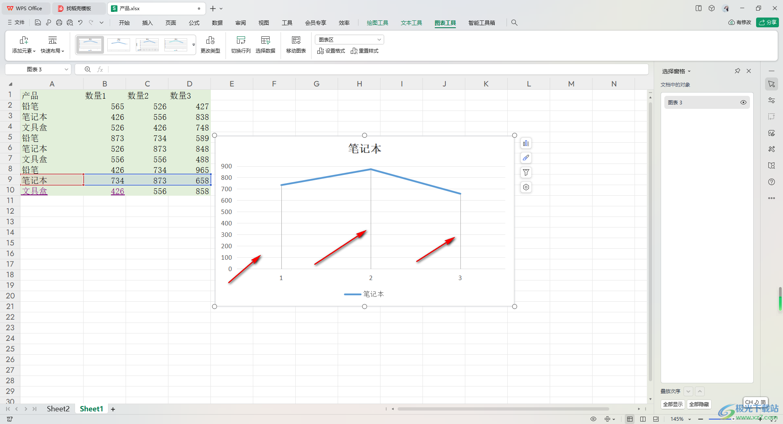
Task: Click Switch Row/Column (切换行列) icon
Action: [x=241, y=40]
